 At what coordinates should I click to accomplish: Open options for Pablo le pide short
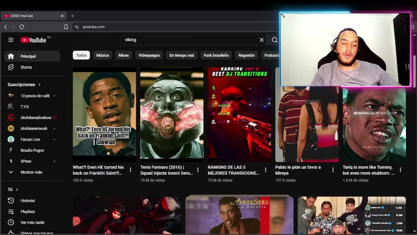[333, 170]
